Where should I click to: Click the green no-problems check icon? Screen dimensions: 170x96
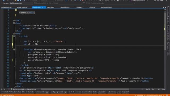point(11,89)
